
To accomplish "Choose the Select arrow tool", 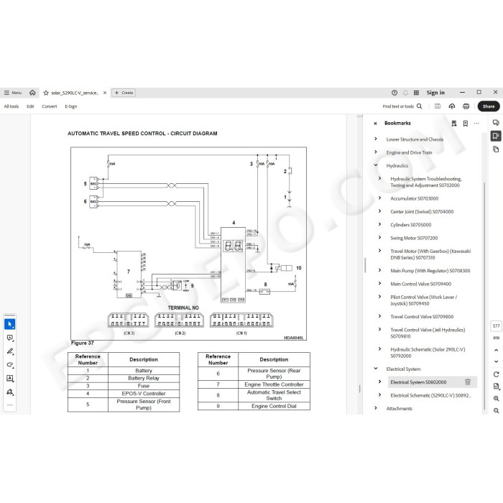I will pos(9,324).
